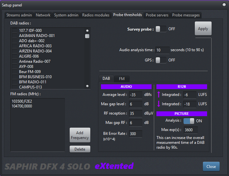Toggle the Survey probe switch
The image size is (229, 176).
(x=161, y=29)
